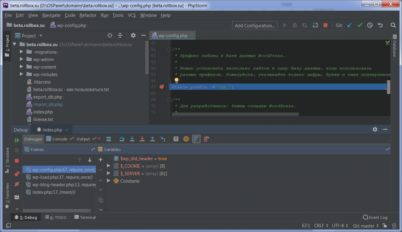402x232 pixels.
Task: Switch to the Console tab
Action: (x=59, y=139)
